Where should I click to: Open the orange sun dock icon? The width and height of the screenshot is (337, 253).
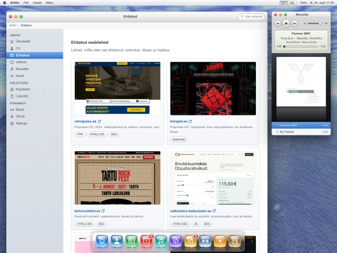pyautogui.click(x=220, y=241)
